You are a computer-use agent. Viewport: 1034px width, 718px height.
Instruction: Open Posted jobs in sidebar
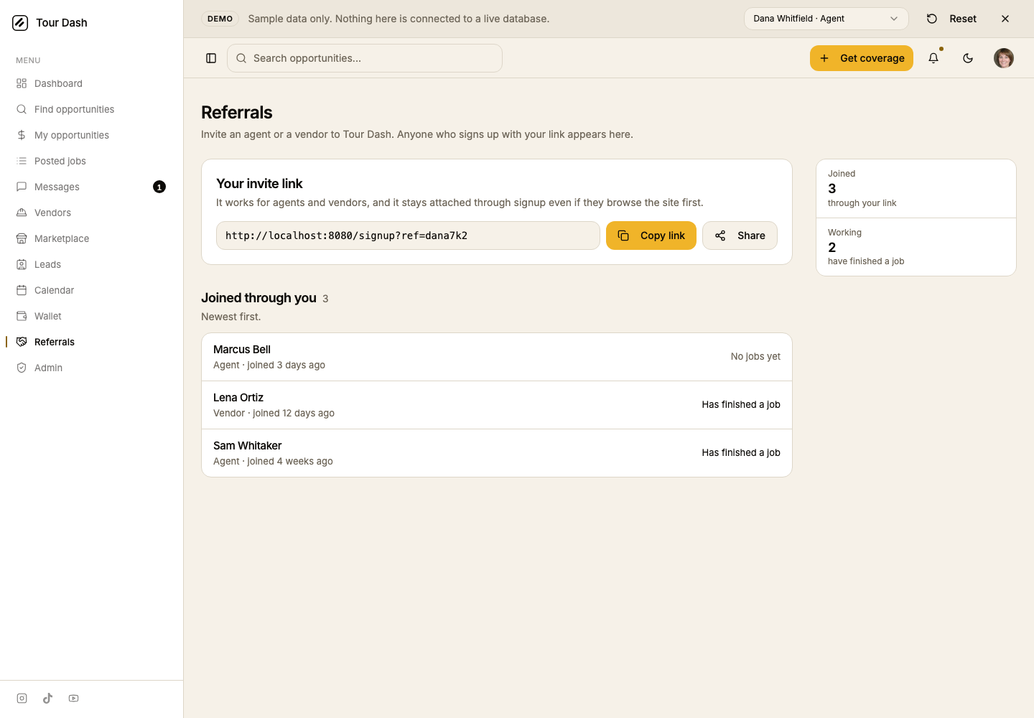(x=91, y=161)
